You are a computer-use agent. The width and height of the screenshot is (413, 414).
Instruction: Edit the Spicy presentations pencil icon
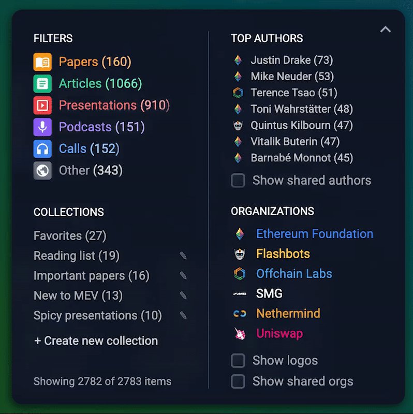pyautogui.click(x=183, y=315)
